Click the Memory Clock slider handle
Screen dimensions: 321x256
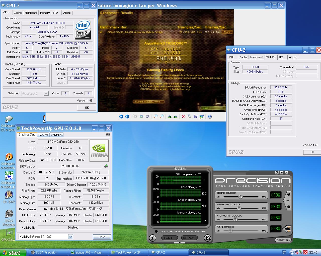235,219
